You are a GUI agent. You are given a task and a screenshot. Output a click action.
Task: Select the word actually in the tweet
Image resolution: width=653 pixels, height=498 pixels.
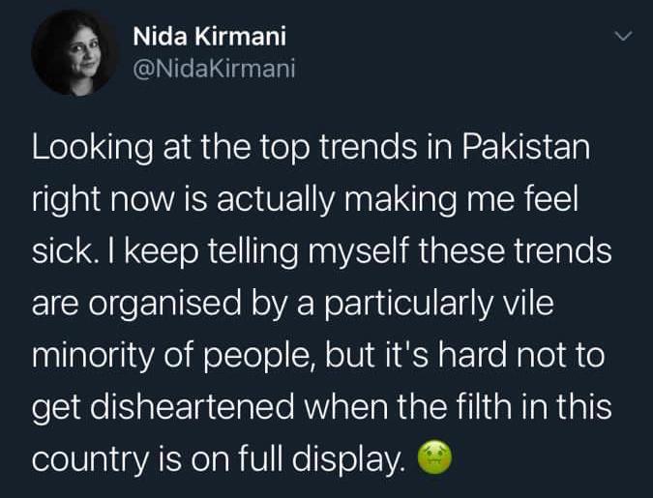point(276,201)
